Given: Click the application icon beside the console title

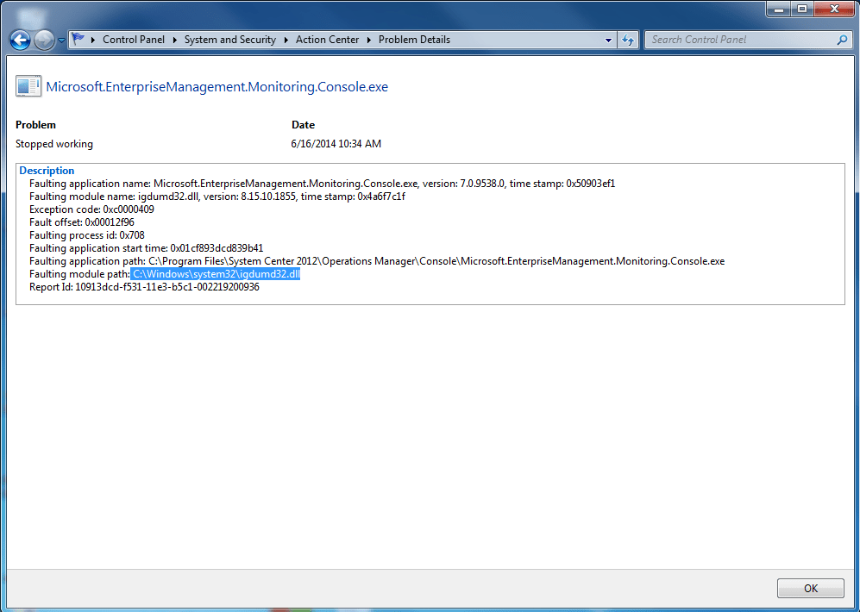Looking at the screenshot, I should pos(28,86).
